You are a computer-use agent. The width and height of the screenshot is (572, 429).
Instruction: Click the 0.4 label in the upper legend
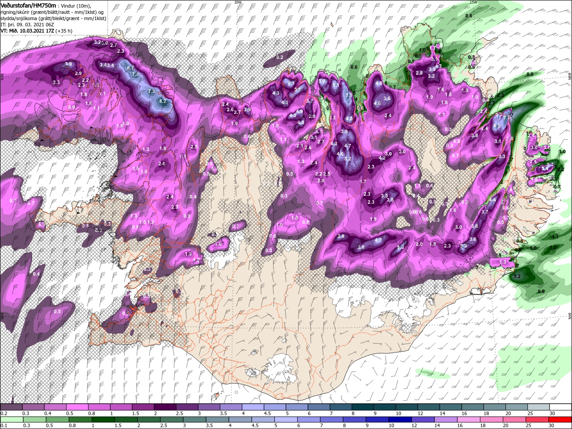coord(48,413)
